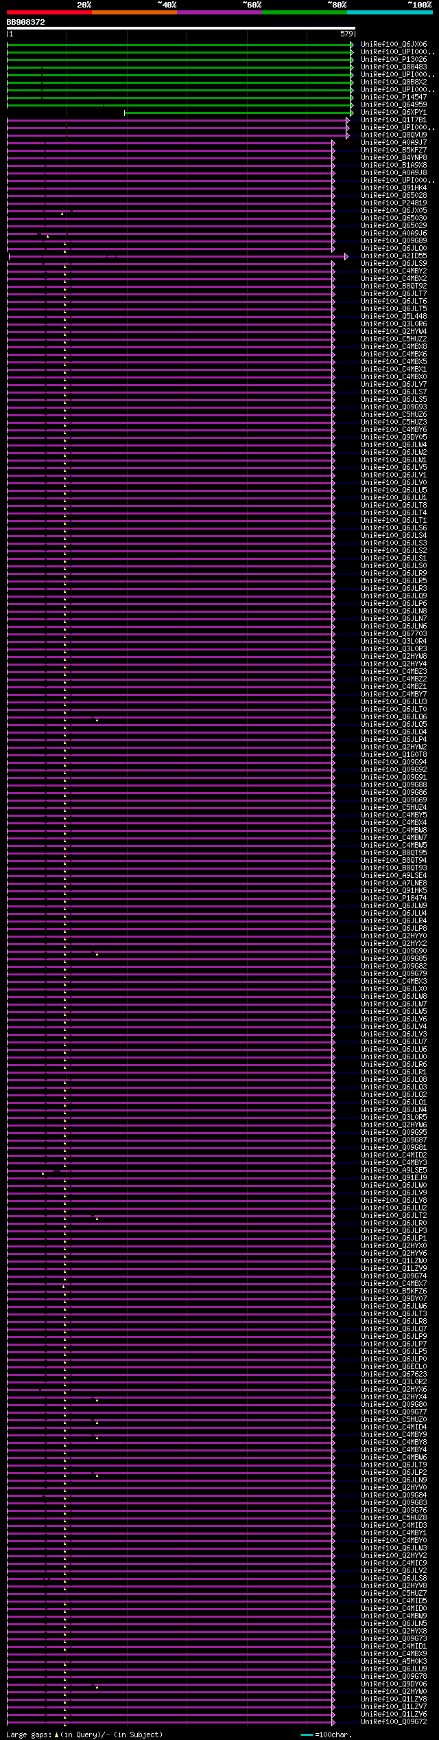Select label UniRef100_A0A9J6
Viewport: 439px width, 1740px height.
coord(394,234)
